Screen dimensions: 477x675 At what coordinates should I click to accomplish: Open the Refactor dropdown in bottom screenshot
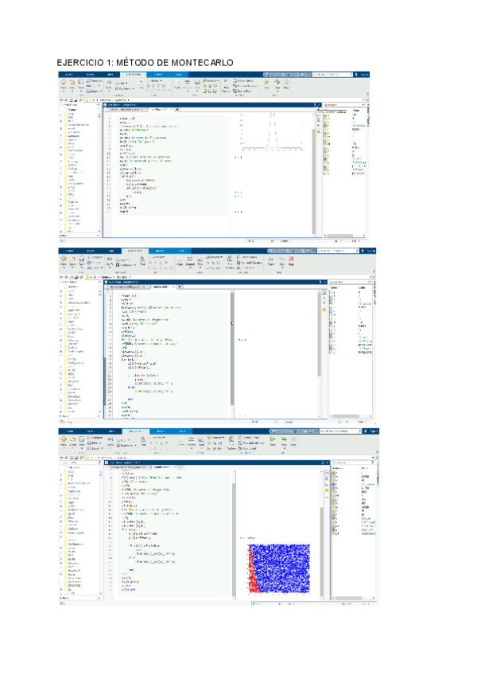[x=215, y=437]
